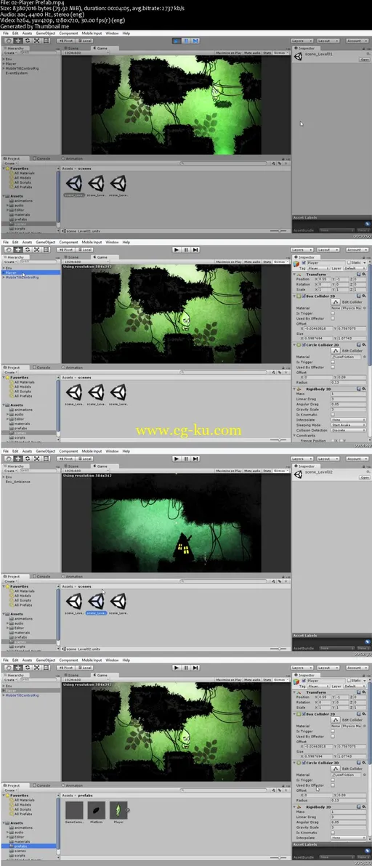Image resolution: width=372 pixels, height=866 pixels.
Task: Select the Scale tool in the first frame
Action: click(x=37, y=40)
